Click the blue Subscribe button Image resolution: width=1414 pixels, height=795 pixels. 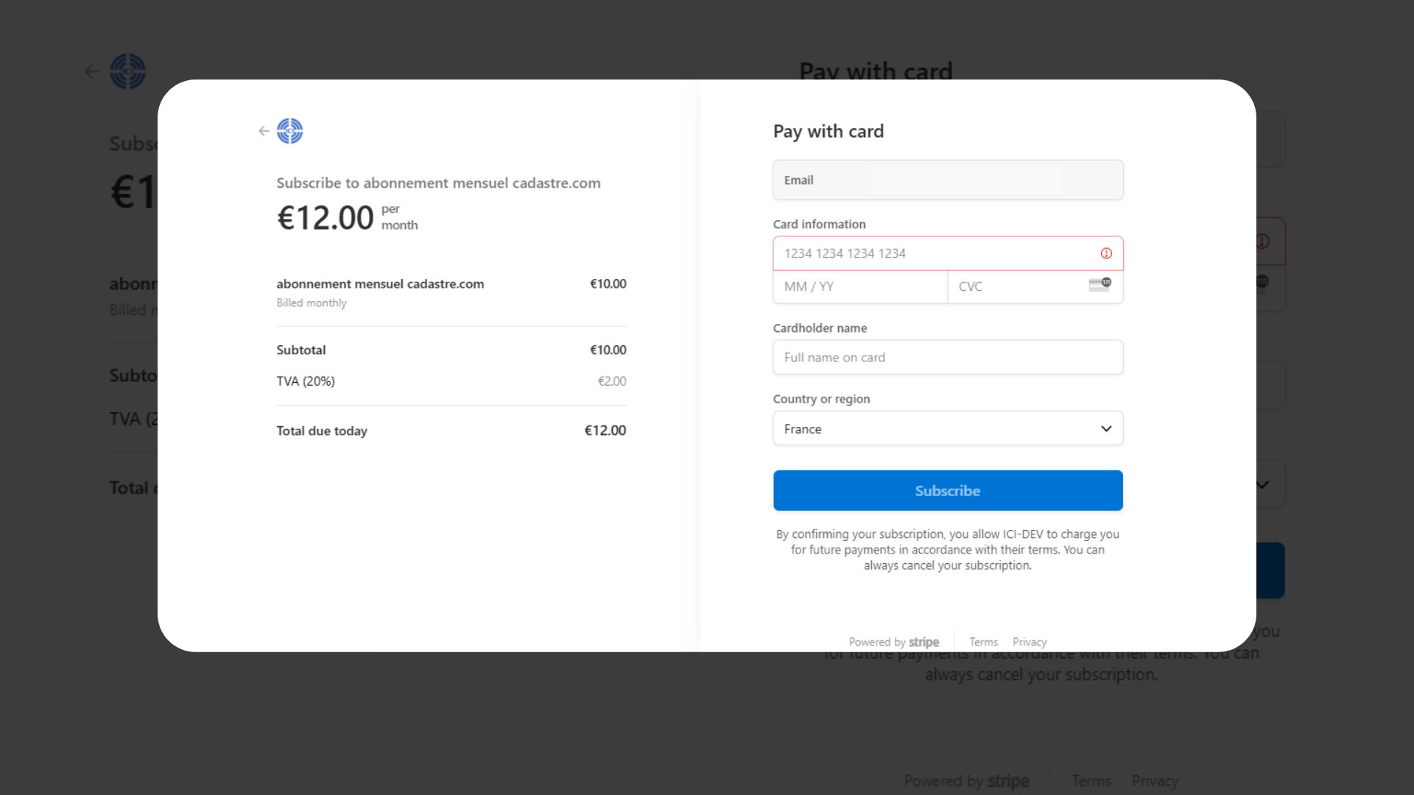tap(948, 490)
